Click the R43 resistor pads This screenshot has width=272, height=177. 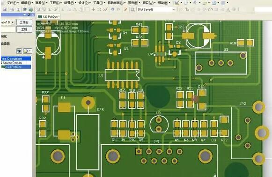[140, 30]
